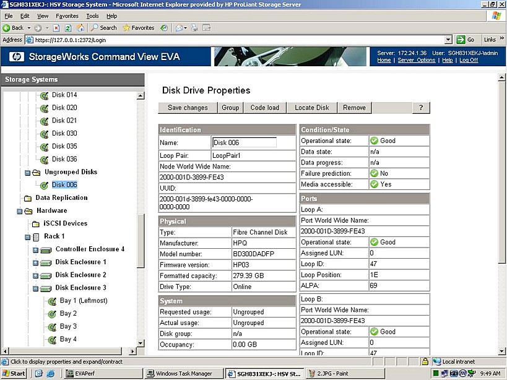The image size is (507, 380).
Task: Open the Edit menu
Action: click(x=25, y=16)
